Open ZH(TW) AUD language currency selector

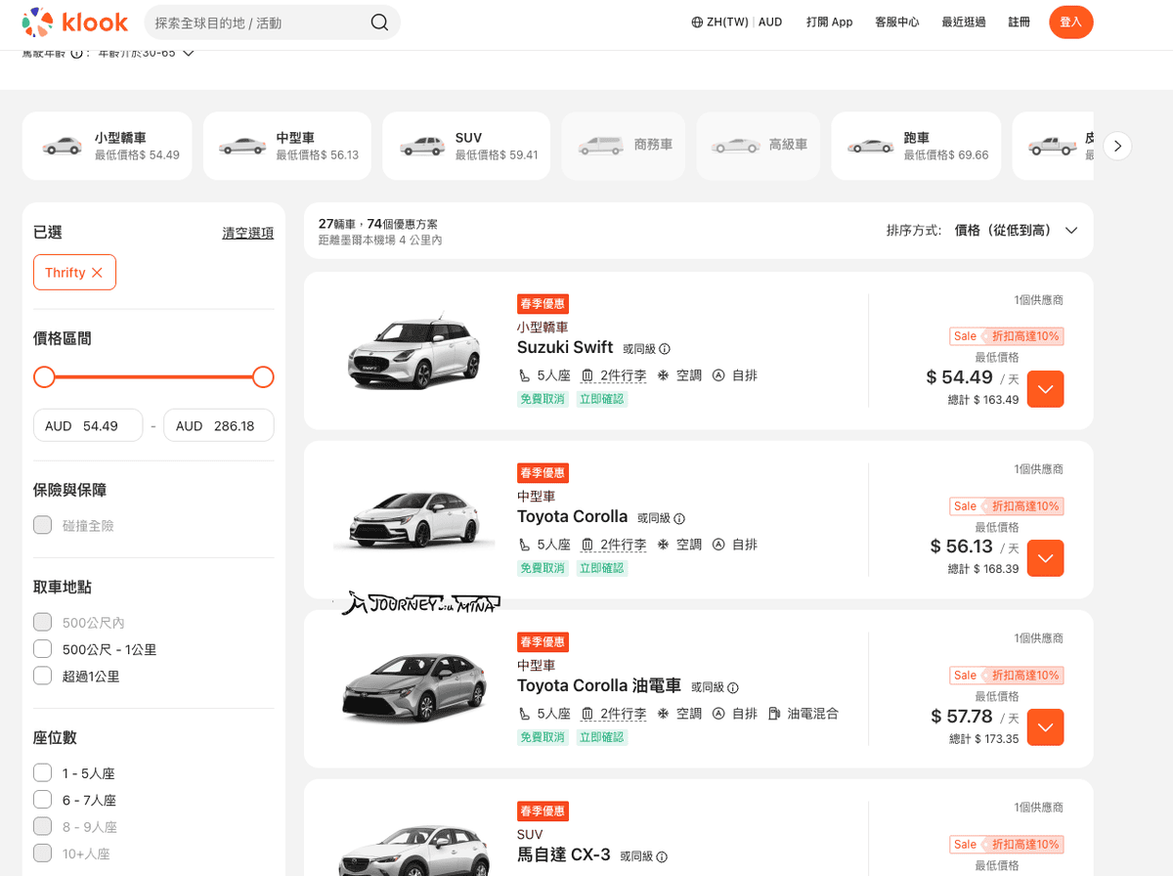coord(737,22)
